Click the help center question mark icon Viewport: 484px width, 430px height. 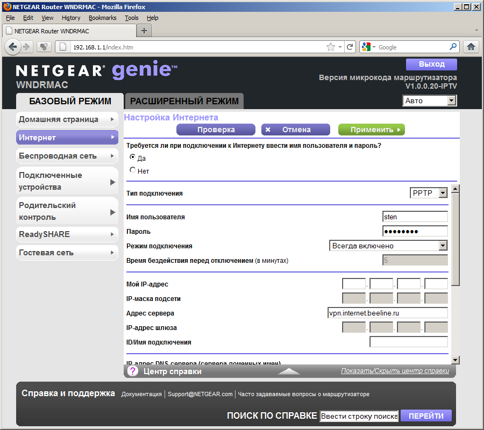[x=133, y=371]
